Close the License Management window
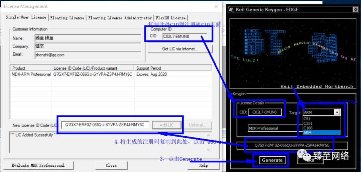This screenshot has width=361, height=172. pyautogui.click(x=216, y=6)
